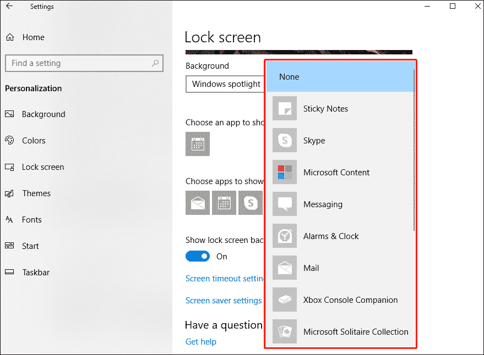Click the Microsoft Content colored tiles icon

pyautogui.click(x=285, y=172)
